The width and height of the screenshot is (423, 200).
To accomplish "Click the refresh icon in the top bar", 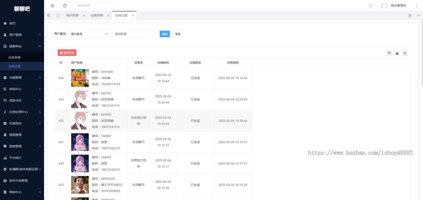I will pyautogui.click(x=65, y=6).
